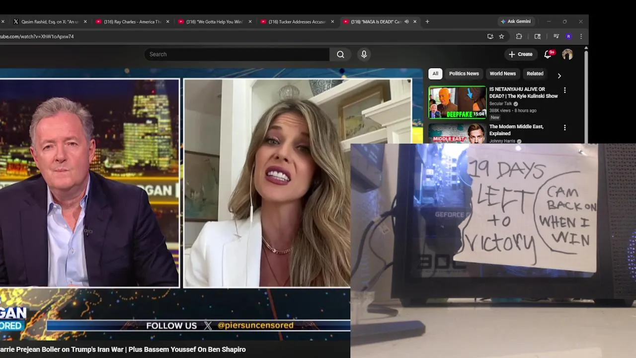
Task: Click the browser address bar URL
Action: coord(37,36)
